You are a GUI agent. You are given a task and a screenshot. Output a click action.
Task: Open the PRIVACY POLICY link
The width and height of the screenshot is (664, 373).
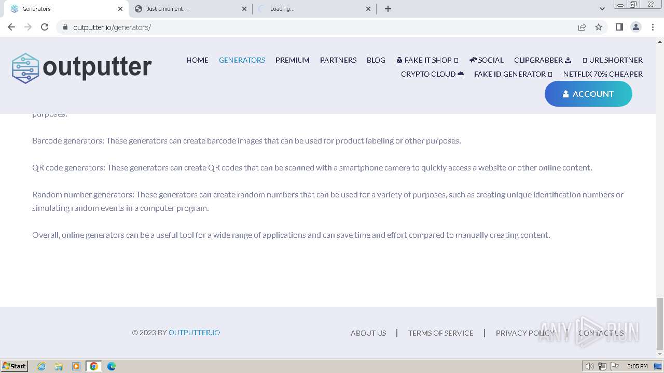click(525, 333)
